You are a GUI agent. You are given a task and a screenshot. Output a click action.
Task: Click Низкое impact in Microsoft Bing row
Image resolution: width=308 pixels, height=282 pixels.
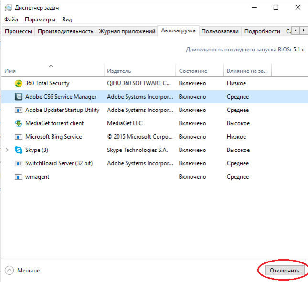[x=236, y=137]
